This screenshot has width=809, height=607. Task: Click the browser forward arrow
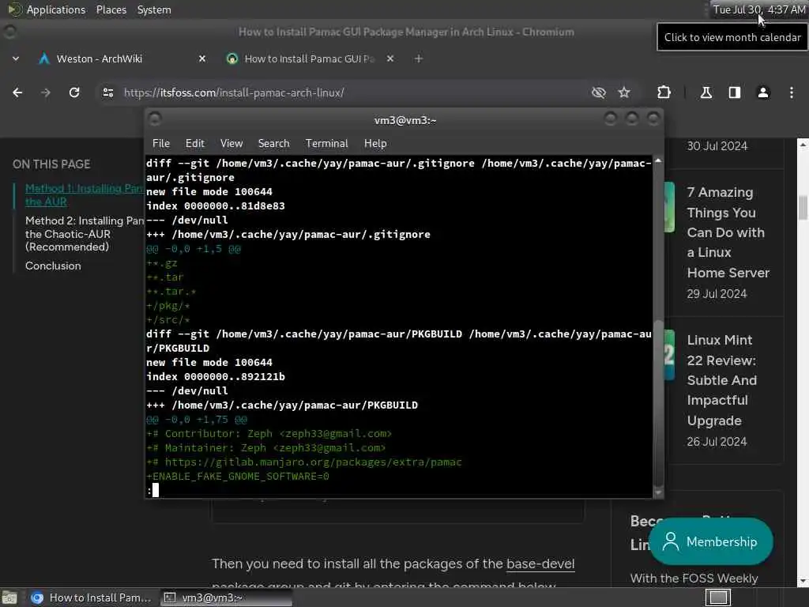coord(46,93)
